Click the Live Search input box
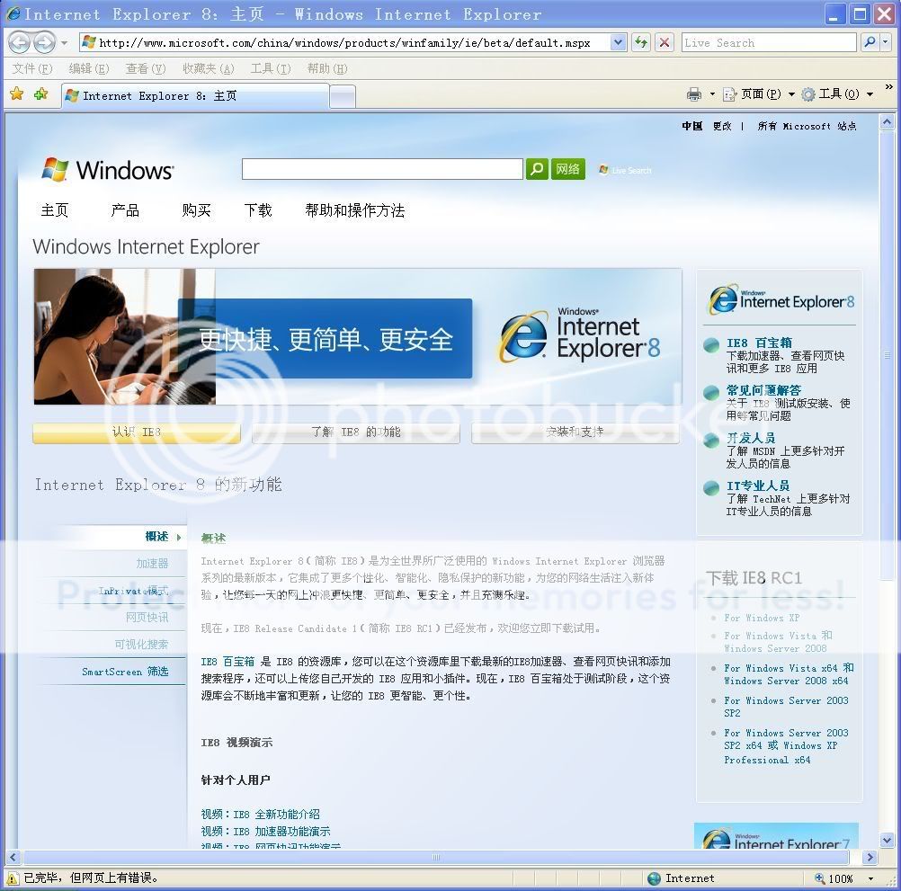 tap(769, 42)
